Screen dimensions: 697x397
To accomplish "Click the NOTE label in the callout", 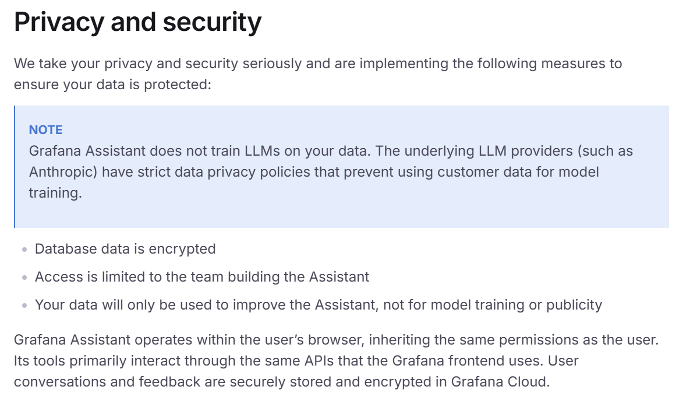I will point(45,130).
